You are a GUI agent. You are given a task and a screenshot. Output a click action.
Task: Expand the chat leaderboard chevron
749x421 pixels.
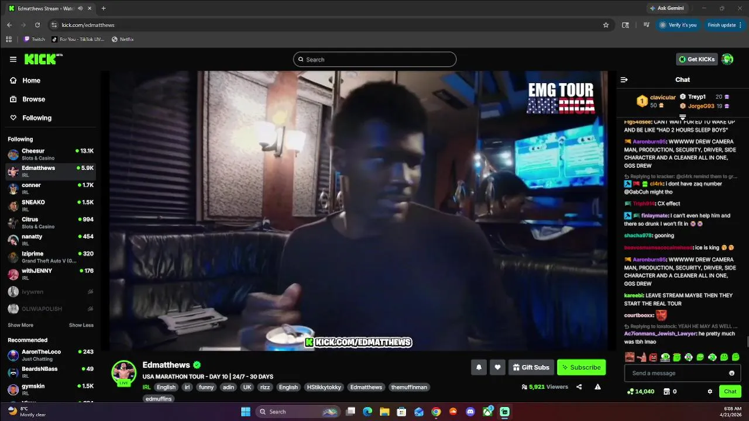[682, 117]
